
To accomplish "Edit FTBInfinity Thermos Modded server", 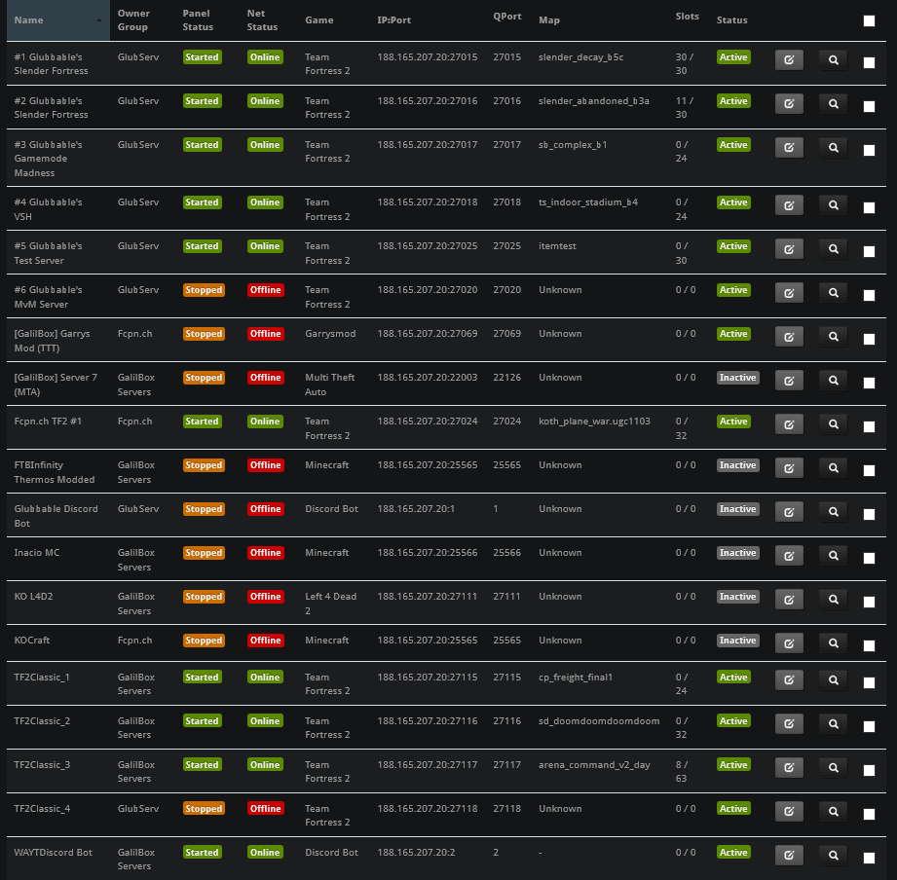I will click(789, 468).
